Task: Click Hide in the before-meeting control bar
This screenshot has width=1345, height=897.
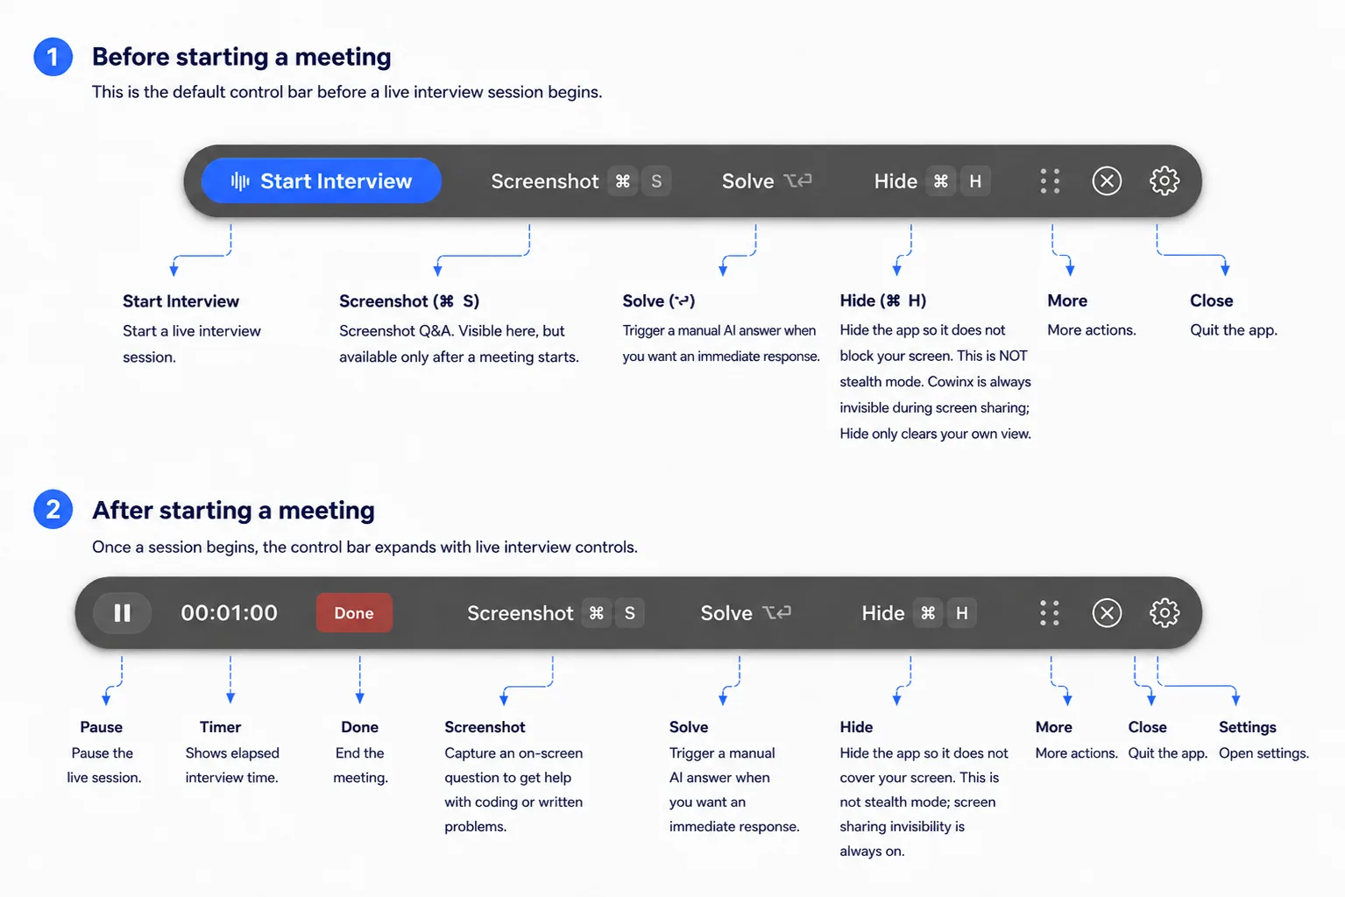Action: (931, 181)
